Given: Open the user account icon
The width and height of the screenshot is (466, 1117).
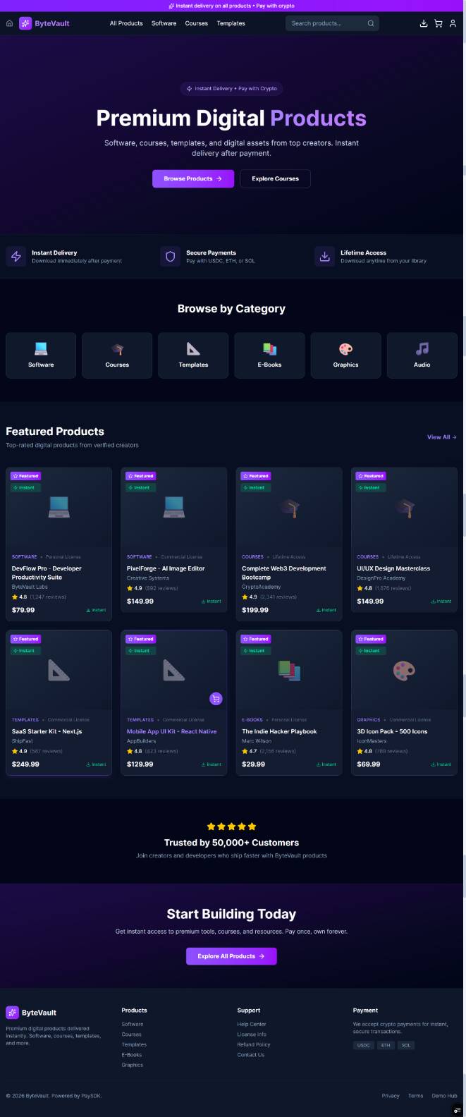Looking at the screenshot, I should point(453,23).
